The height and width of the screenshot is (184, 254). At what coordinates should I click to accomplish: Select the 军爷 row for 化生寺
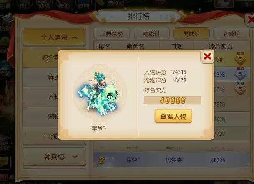tap(172, 160)
